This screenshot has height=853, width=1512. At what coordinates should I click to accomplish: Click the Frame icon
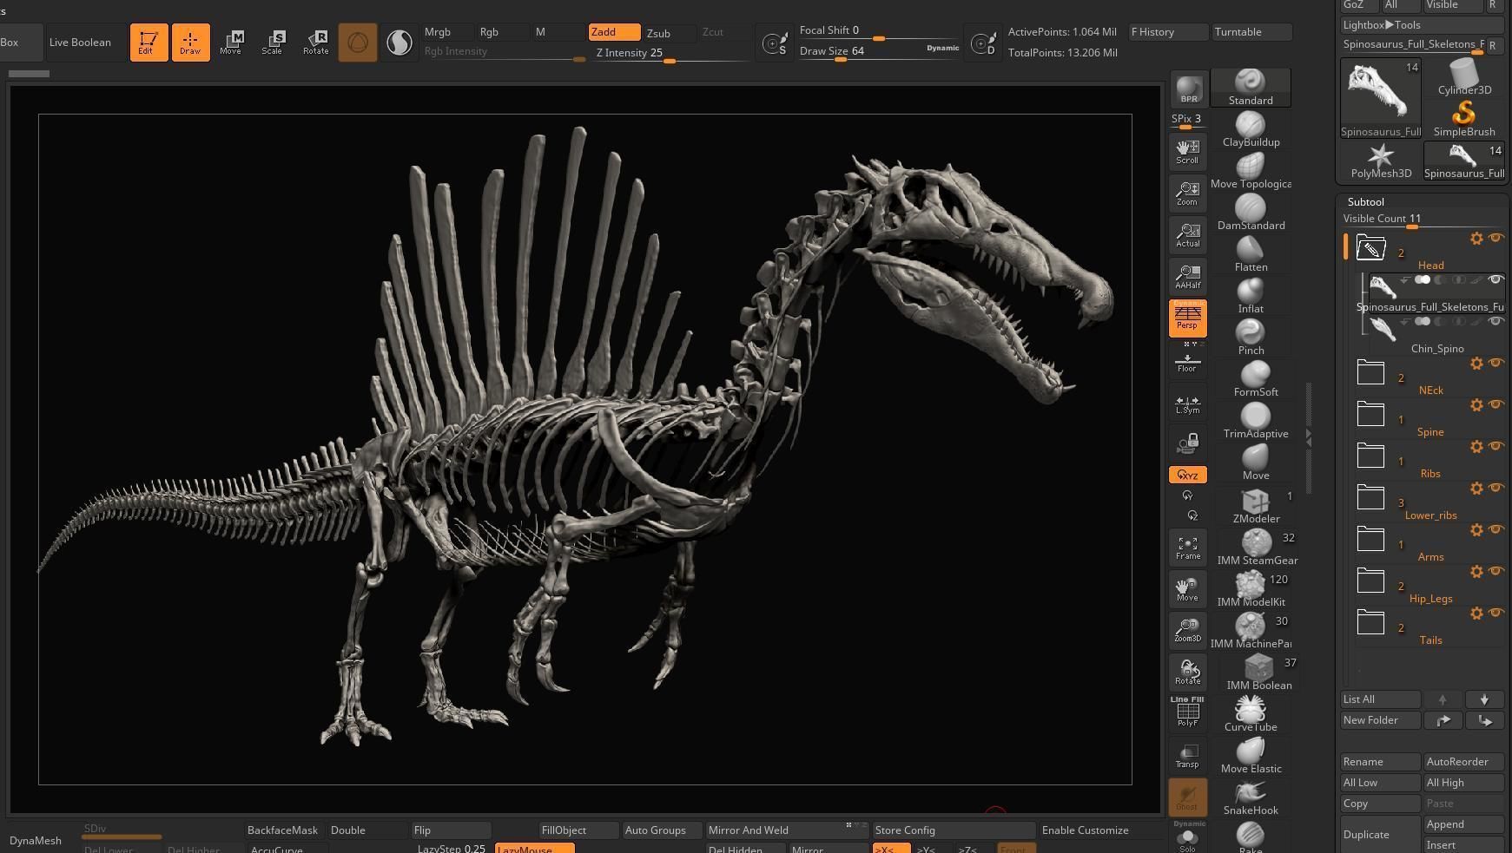tap(1187, 547)
